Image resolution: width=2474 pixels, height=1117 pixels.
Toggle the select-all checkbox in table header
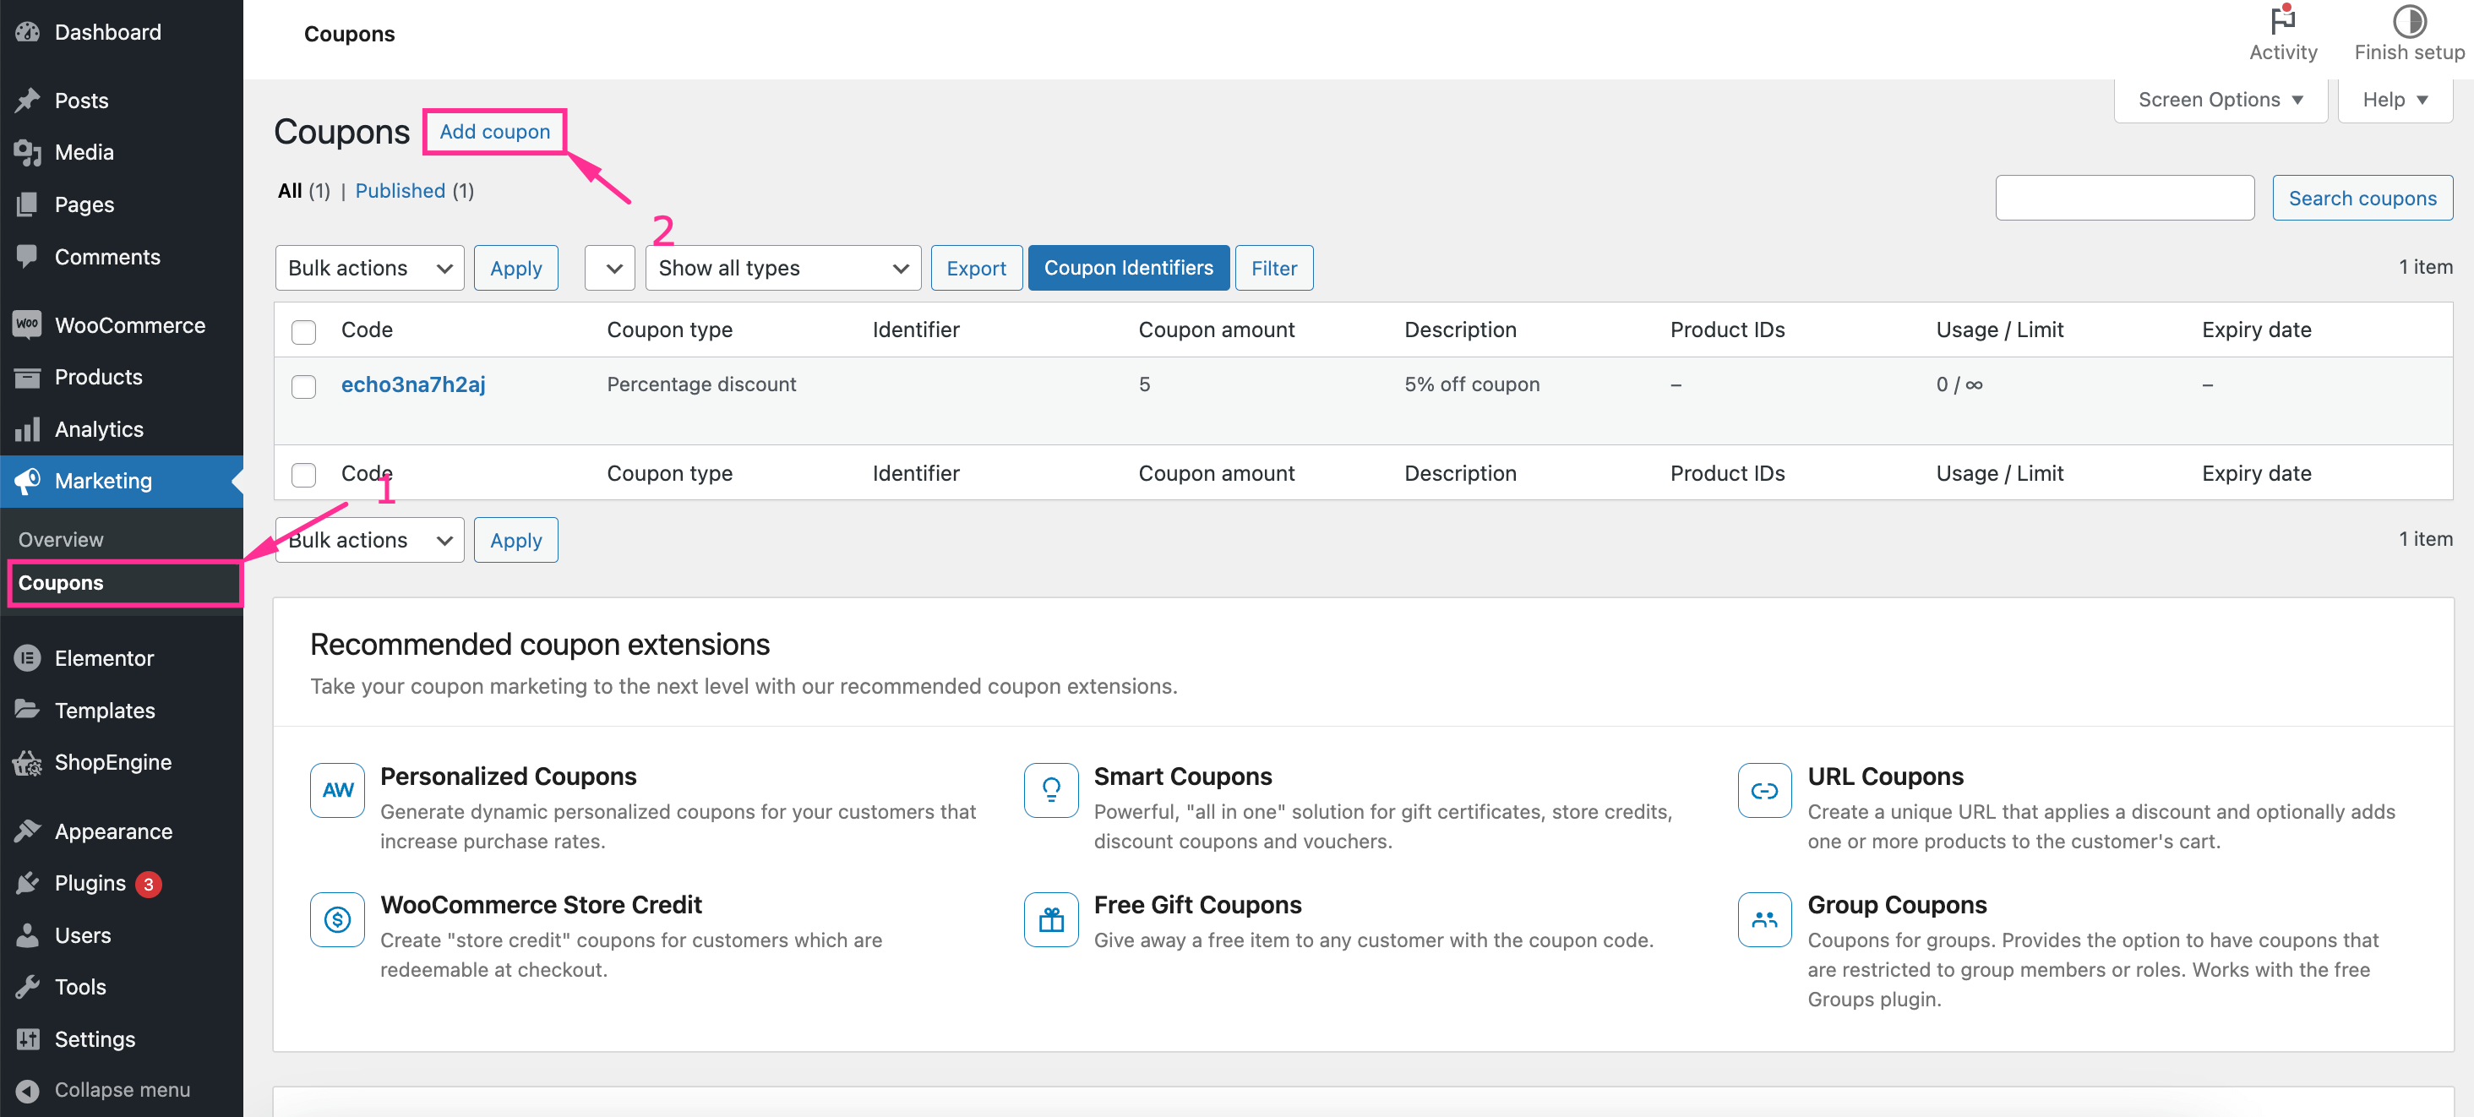coord(303,331)
